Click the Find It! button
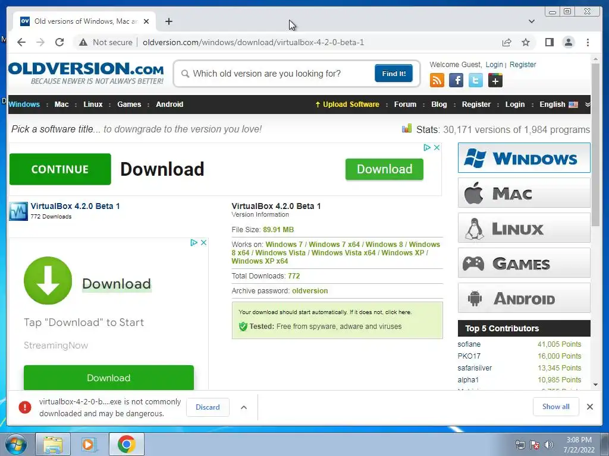 pos(394,73)
